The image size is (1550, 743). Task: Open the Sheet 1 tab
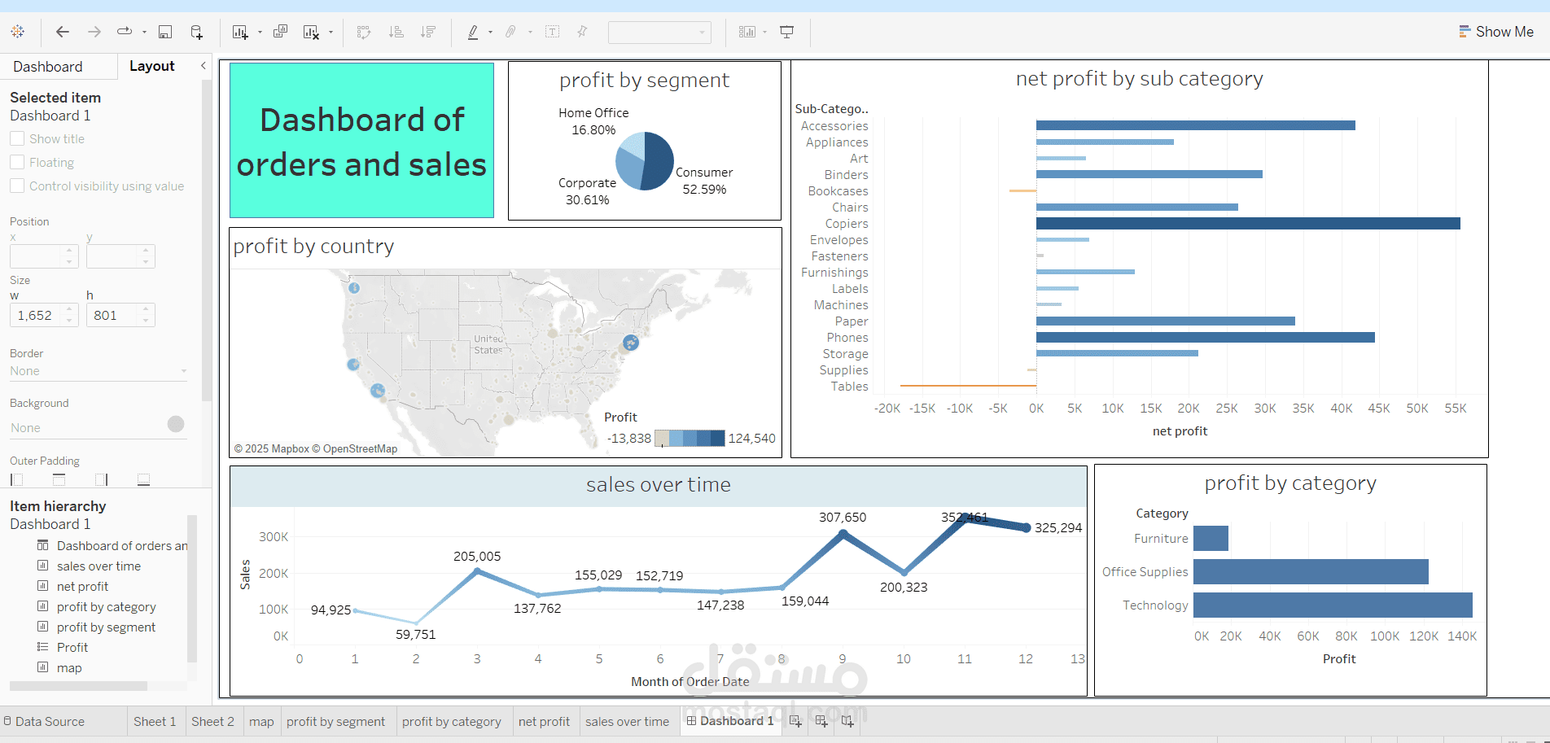(x=155, y=721)
